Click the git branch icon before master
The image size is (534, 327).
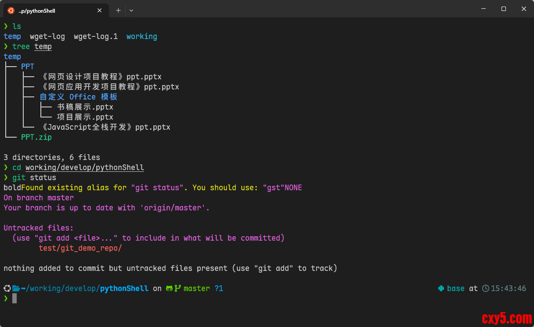point(178,288)
